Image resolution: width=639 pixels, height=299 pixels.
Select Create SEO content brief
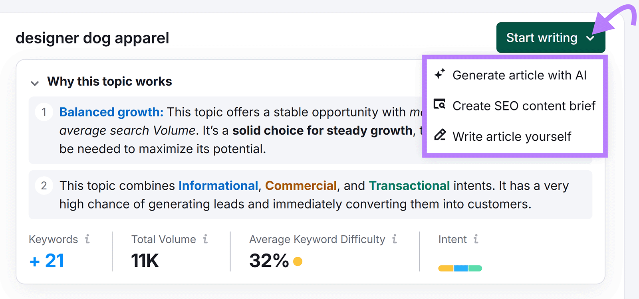[524, 105]
